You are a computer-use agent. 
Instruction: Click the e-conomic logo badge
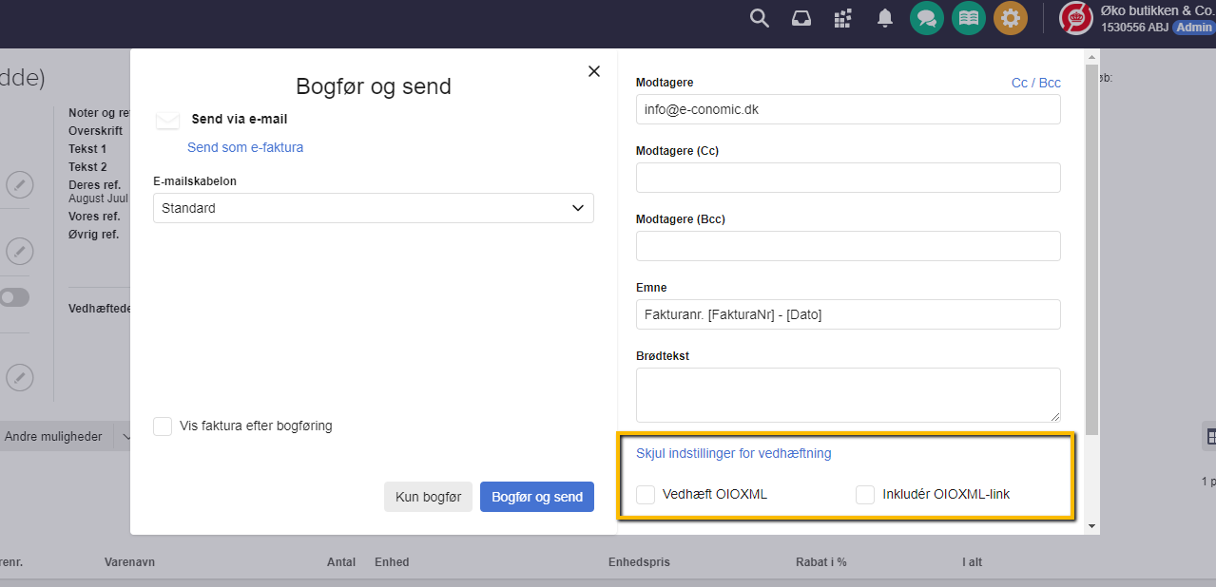pyautogui.click(x=1074, y=17)
